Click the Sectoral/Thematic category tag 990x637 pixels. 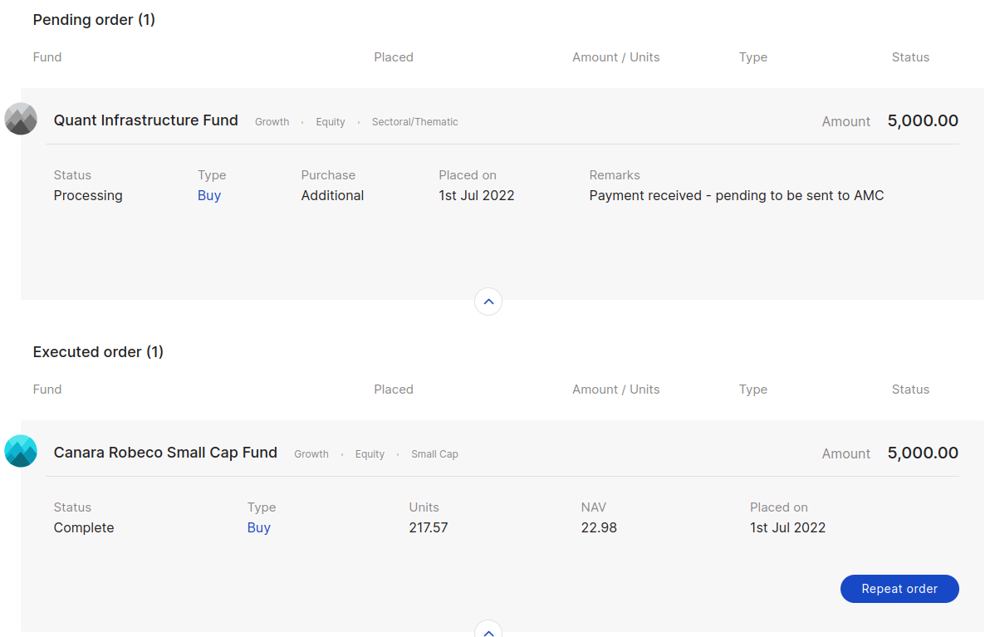coord(414,122)
